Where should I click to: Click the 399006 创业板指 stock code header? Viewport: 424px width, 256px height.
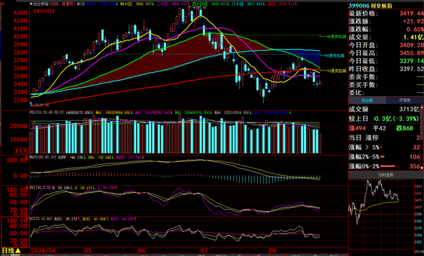(370, 6)
